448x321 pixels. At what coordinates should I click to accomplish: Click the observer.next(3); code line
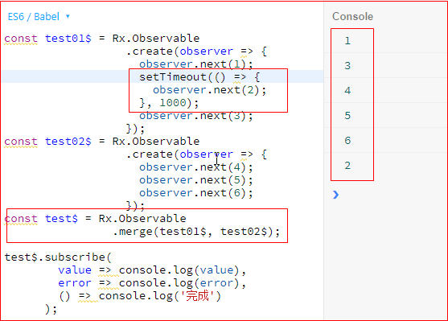click(x=196, y=116)
